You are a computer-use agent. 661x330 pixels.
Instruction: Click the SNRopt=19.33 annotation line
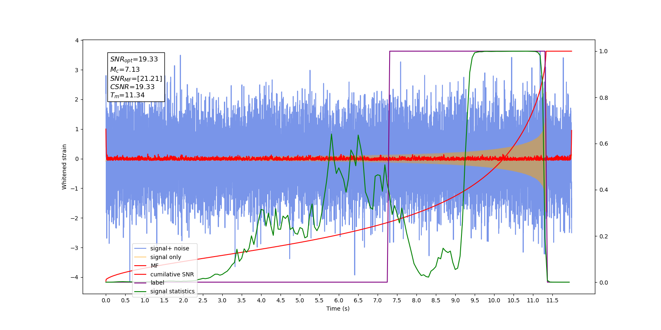point(134,59)
